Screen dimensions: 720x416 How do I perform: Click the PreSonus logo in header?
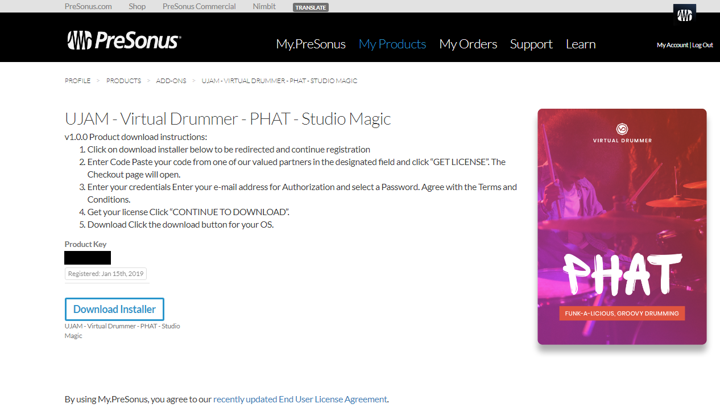[124, 40]
